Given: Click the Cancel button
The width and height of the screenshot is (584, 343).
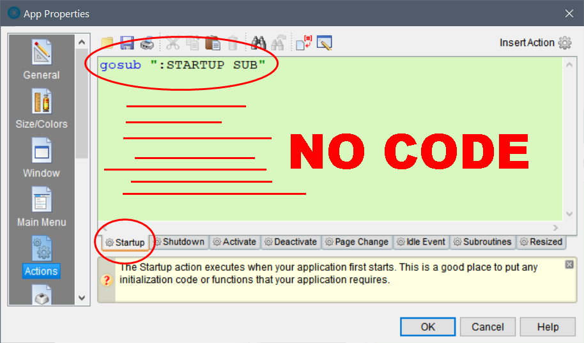Looking at the screenshot, I should (x=488, y=327).
